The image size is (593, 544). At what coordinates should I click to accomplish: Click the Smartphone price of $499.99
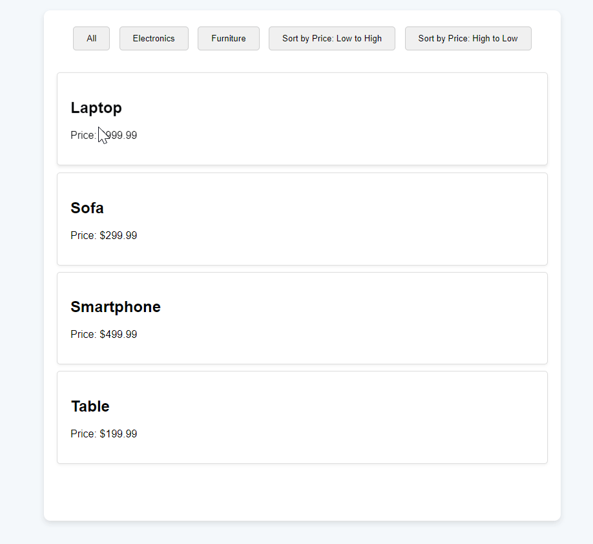tap(118, 335)
